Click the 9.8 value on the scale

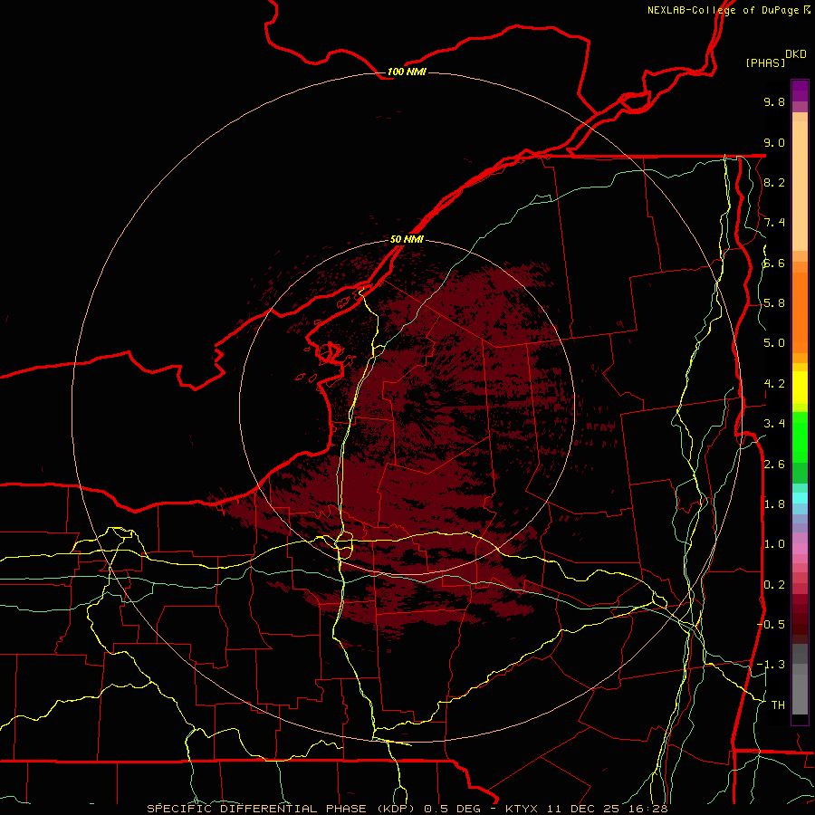pyautogui.click(x=774, y=101)
